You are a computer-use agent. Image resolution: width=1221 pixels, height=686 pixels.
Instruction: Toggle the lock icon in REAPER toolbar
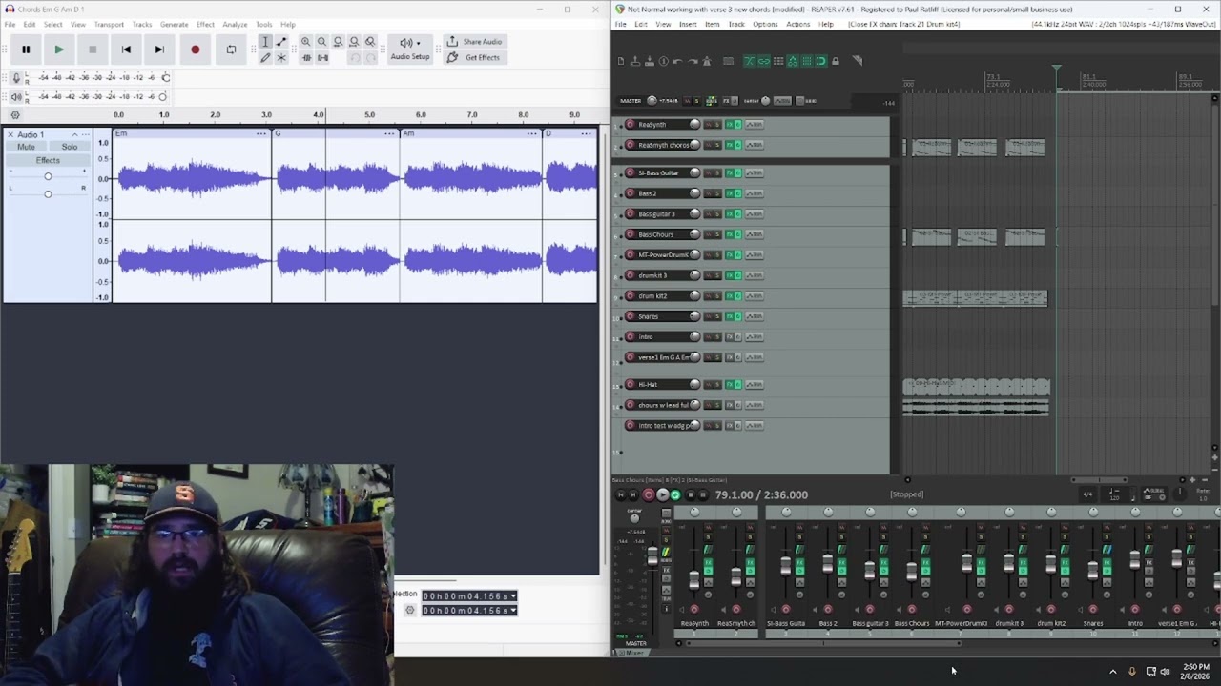(x=836, y=61)
